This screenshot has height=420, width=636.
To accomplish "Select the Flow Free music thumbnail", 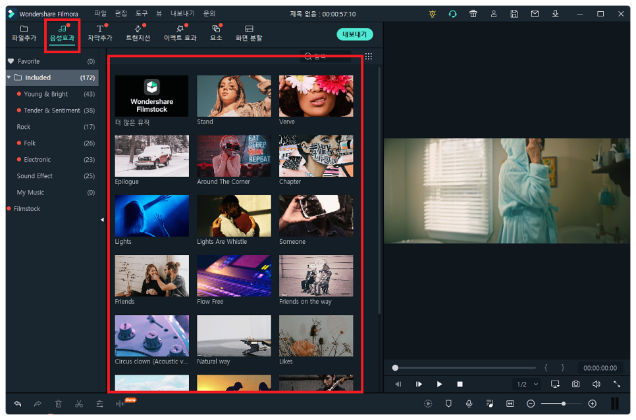I will tap(234, 276).
